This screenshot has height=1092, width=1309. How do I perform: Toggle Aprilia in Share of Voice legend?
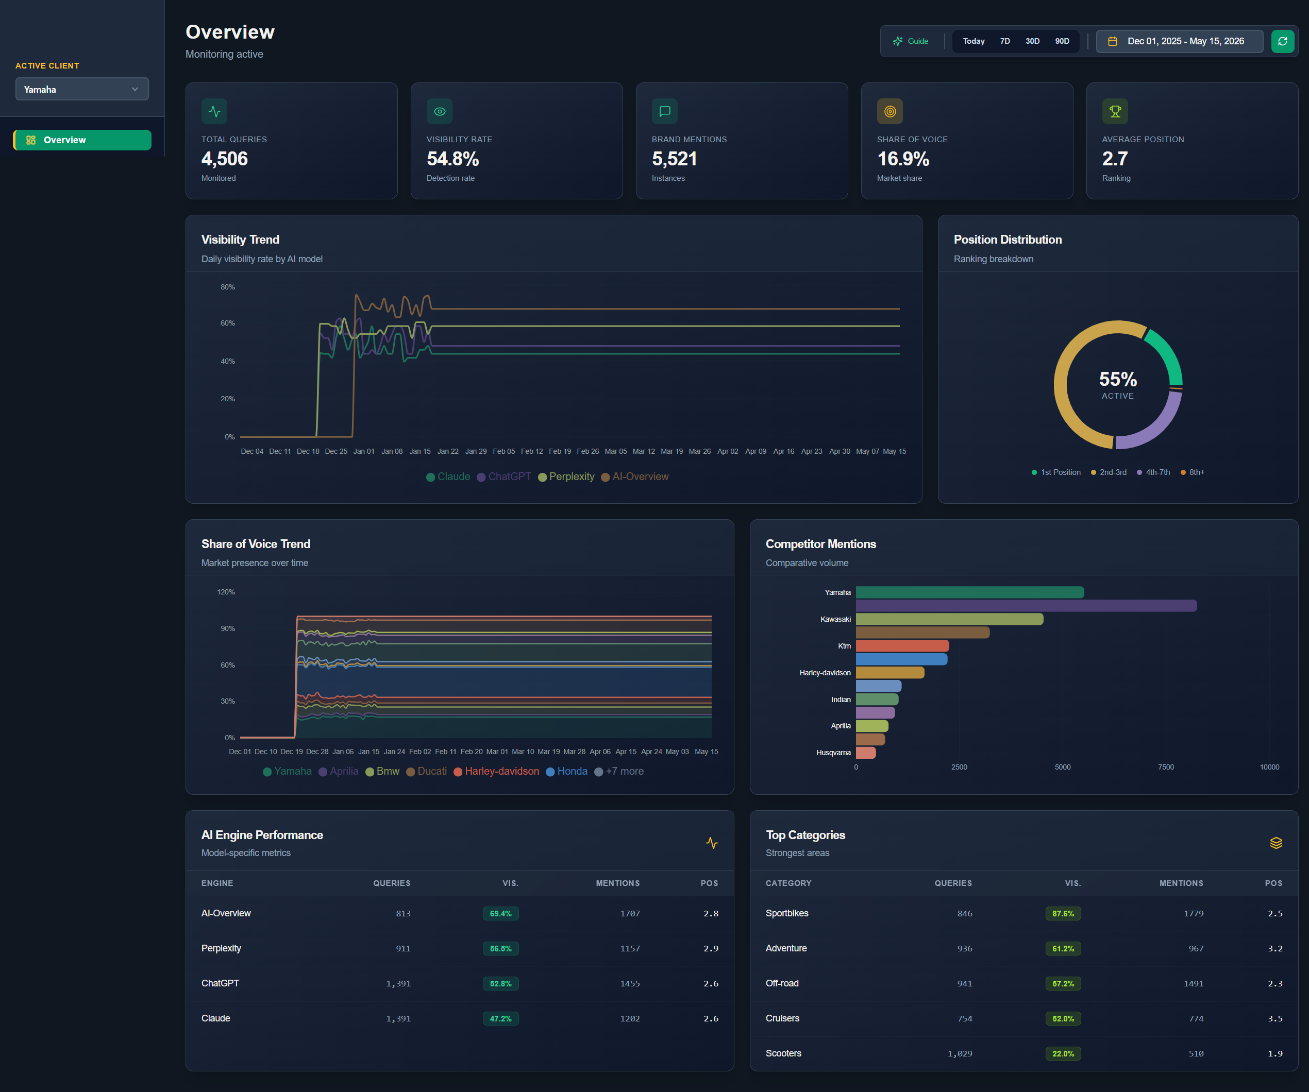(339, 771)
